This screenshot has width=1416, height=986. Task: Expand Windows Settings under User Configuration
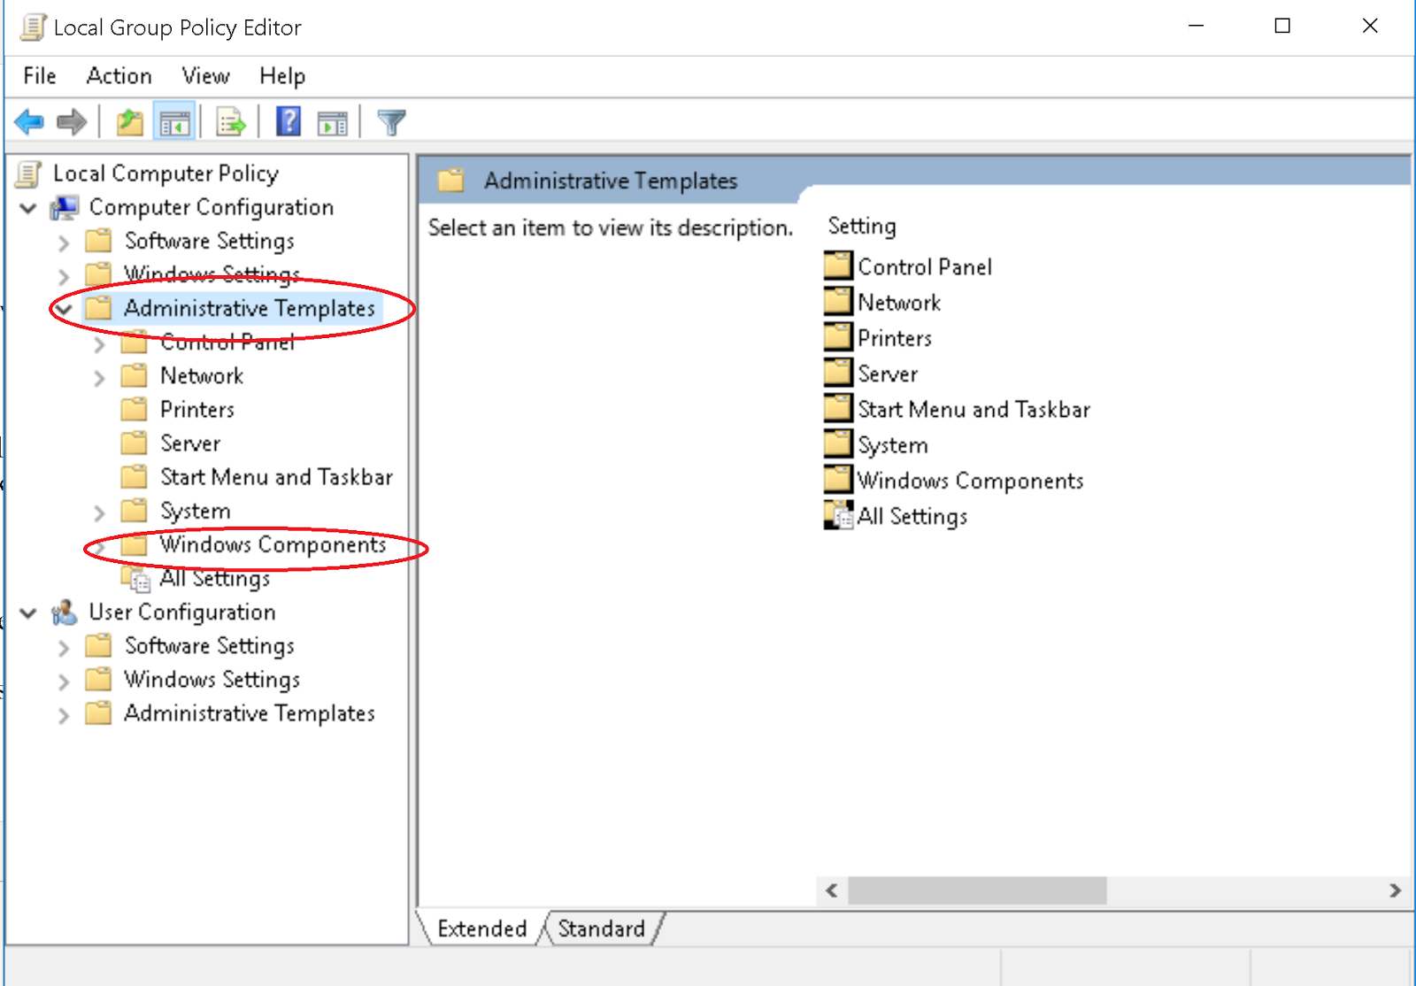pyautogui.click(x=63, y=681)
